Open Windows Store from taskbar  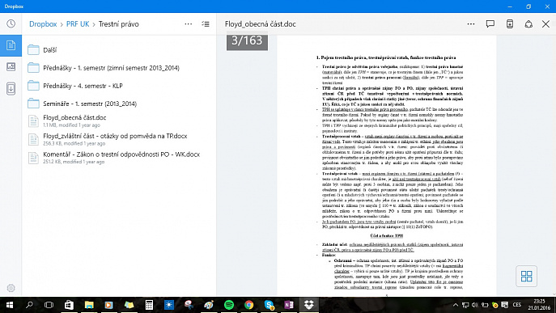69,305
